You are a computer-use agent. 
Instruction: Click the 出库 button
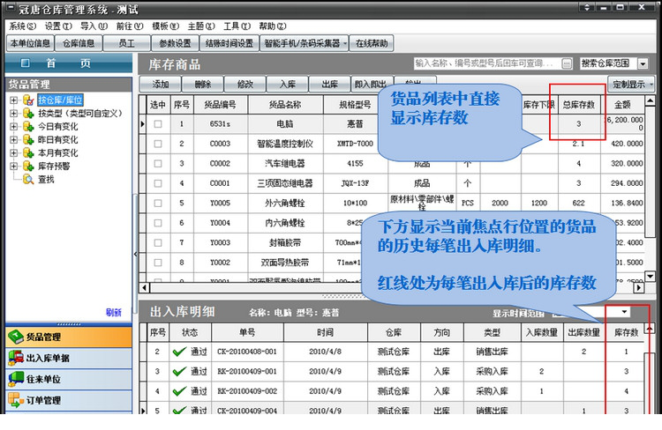coord(330,85)
